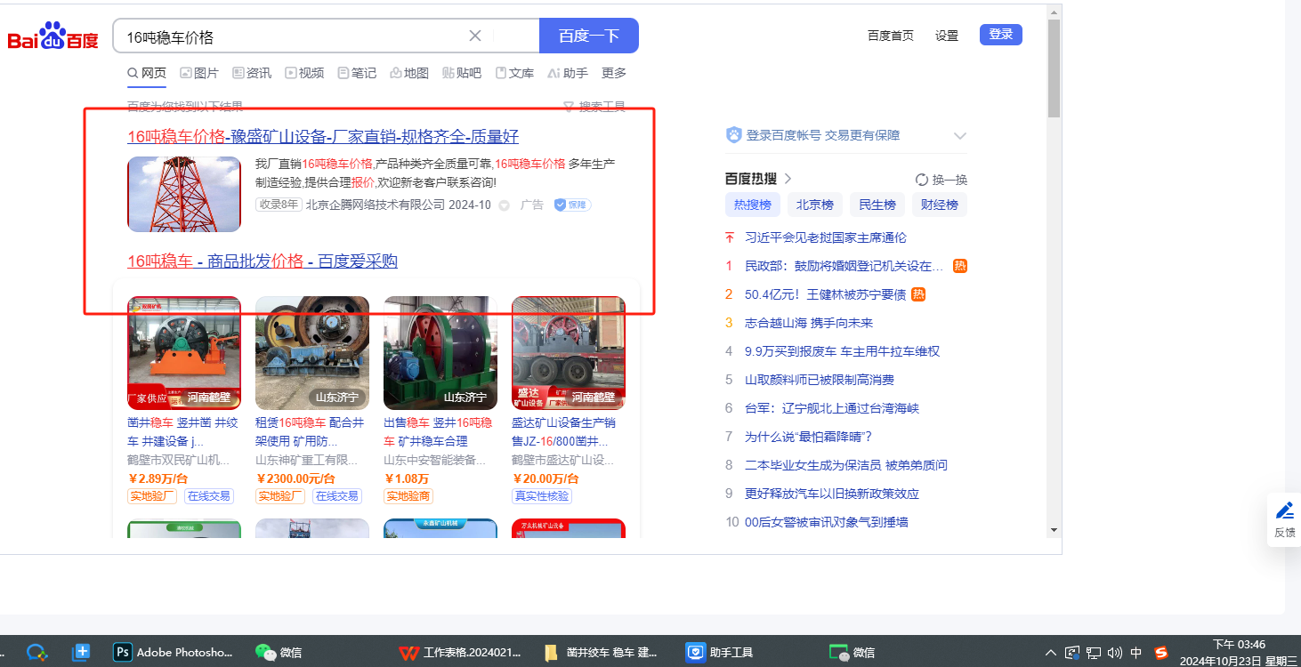This screenshot has height=667, width=1301.
Task: Click the page's vertical scrollbar thumb
Action: 1054,68
